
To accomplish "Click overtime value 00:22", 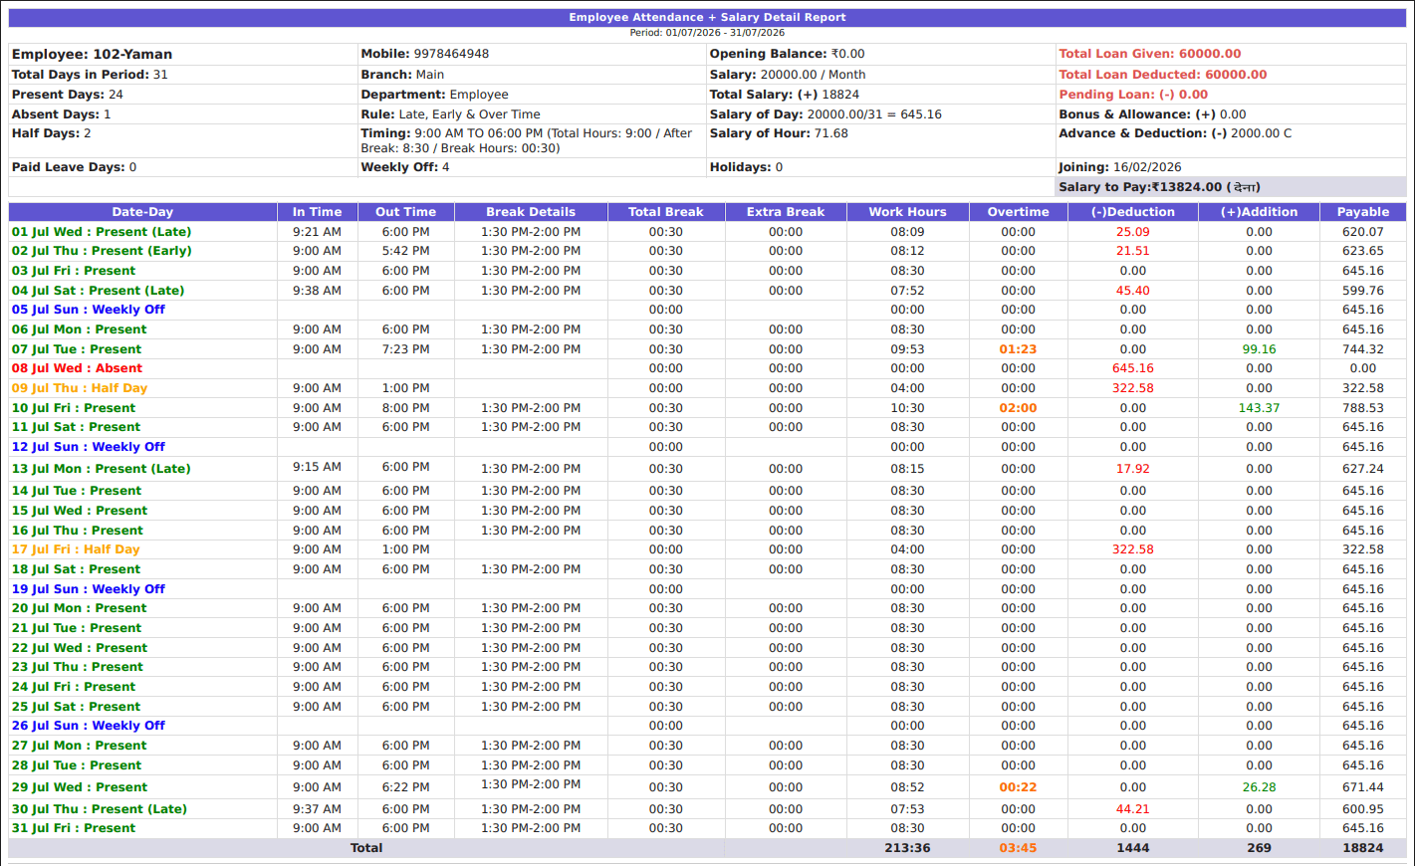I will pos(1018,787).
